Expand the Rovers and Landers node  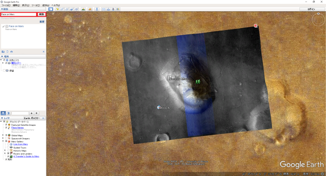tap(5, 153)
